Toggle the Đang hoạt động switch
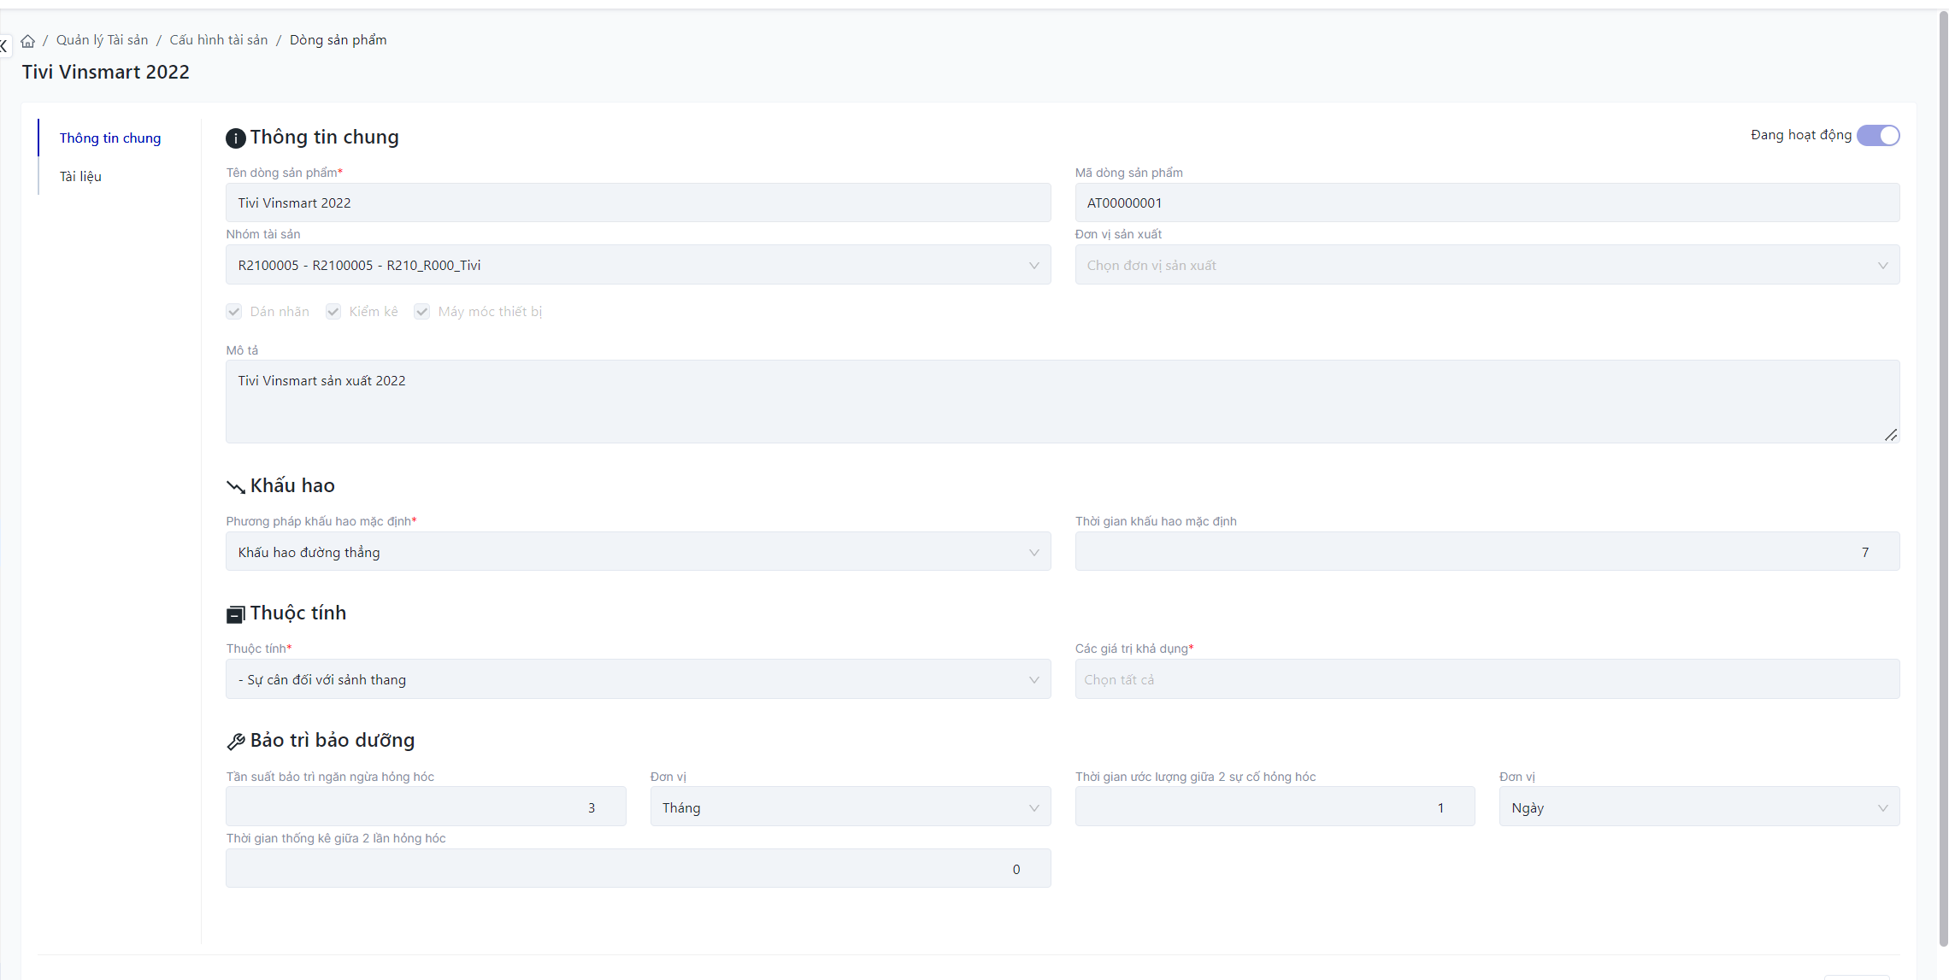The image size is (1949, 980). tap(1877, 136)
